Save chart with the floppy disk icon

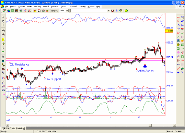tap(39, 11)
